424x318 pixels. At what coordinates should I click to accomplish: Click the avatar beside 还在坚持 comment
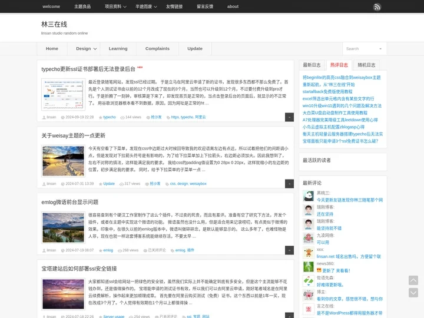[308, 210]
